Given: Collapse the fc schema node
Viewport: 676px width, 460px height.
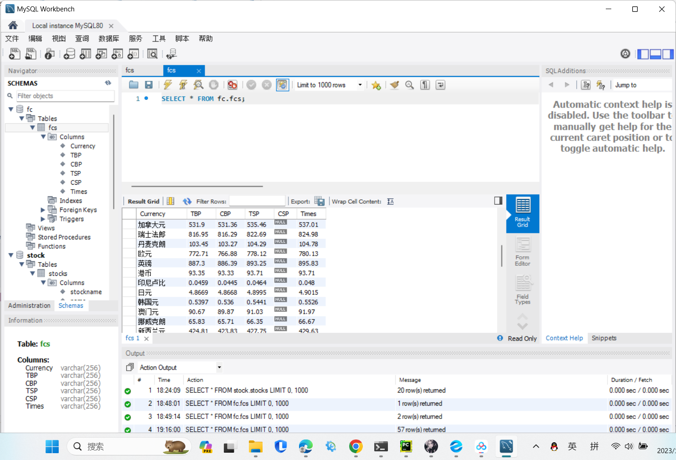Looking at the screenshot, I should point(11,109).
